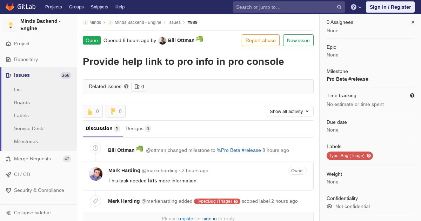This screenshot has width=421, height=221.
Task: Click the Issues breadcrumb link
Action: click(x=174, y=22)
